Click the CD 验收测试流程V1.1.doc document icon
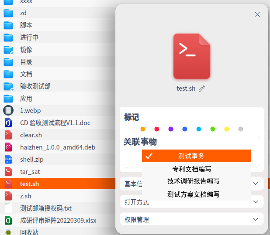 (8, 123)
